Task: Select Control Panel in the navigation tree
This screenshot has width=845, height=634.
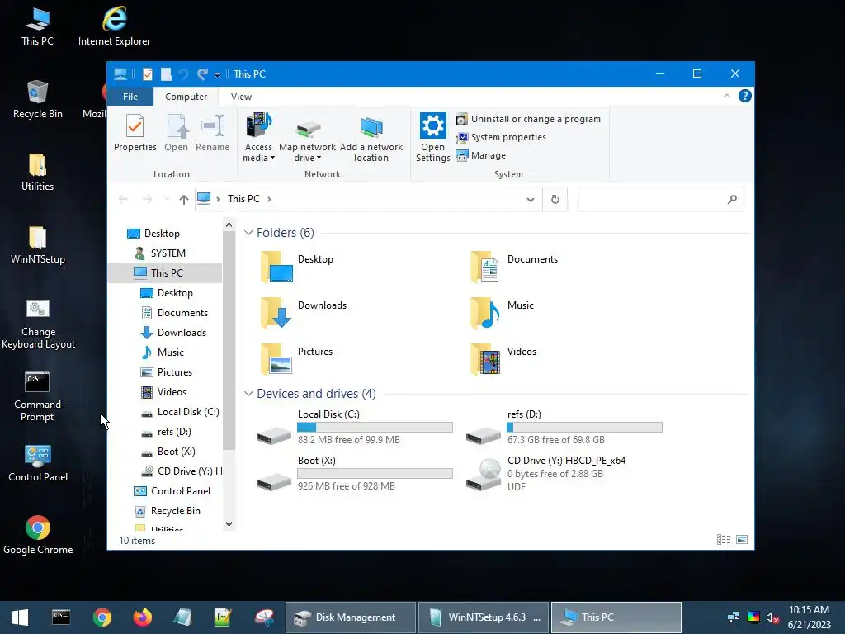Action: click(x=172, y=491)
